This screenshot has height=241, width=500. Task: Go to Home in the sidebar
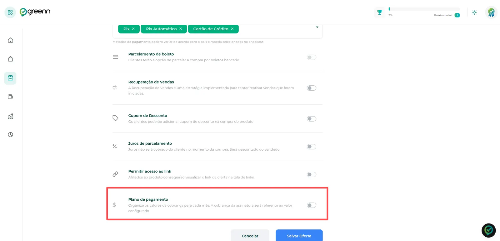click(x=10, y=40)
